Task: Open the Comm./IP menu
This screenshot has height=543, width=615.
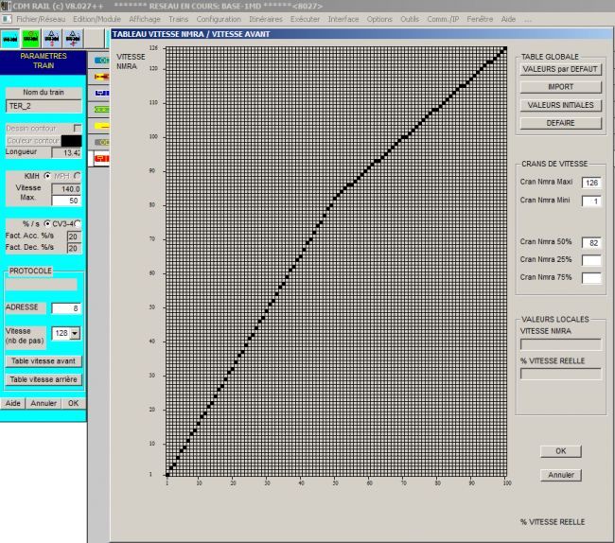Action: (x=443, y=19)
